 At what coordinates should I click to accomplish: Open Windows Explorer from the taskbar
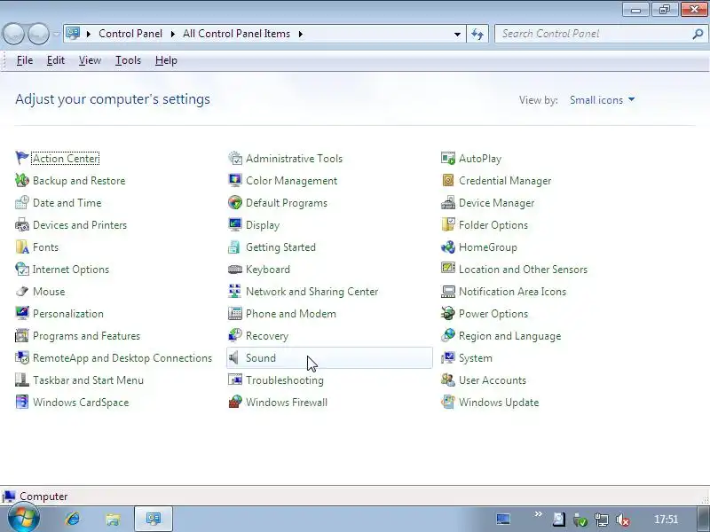pyautogui.click(x=113, y=519)
